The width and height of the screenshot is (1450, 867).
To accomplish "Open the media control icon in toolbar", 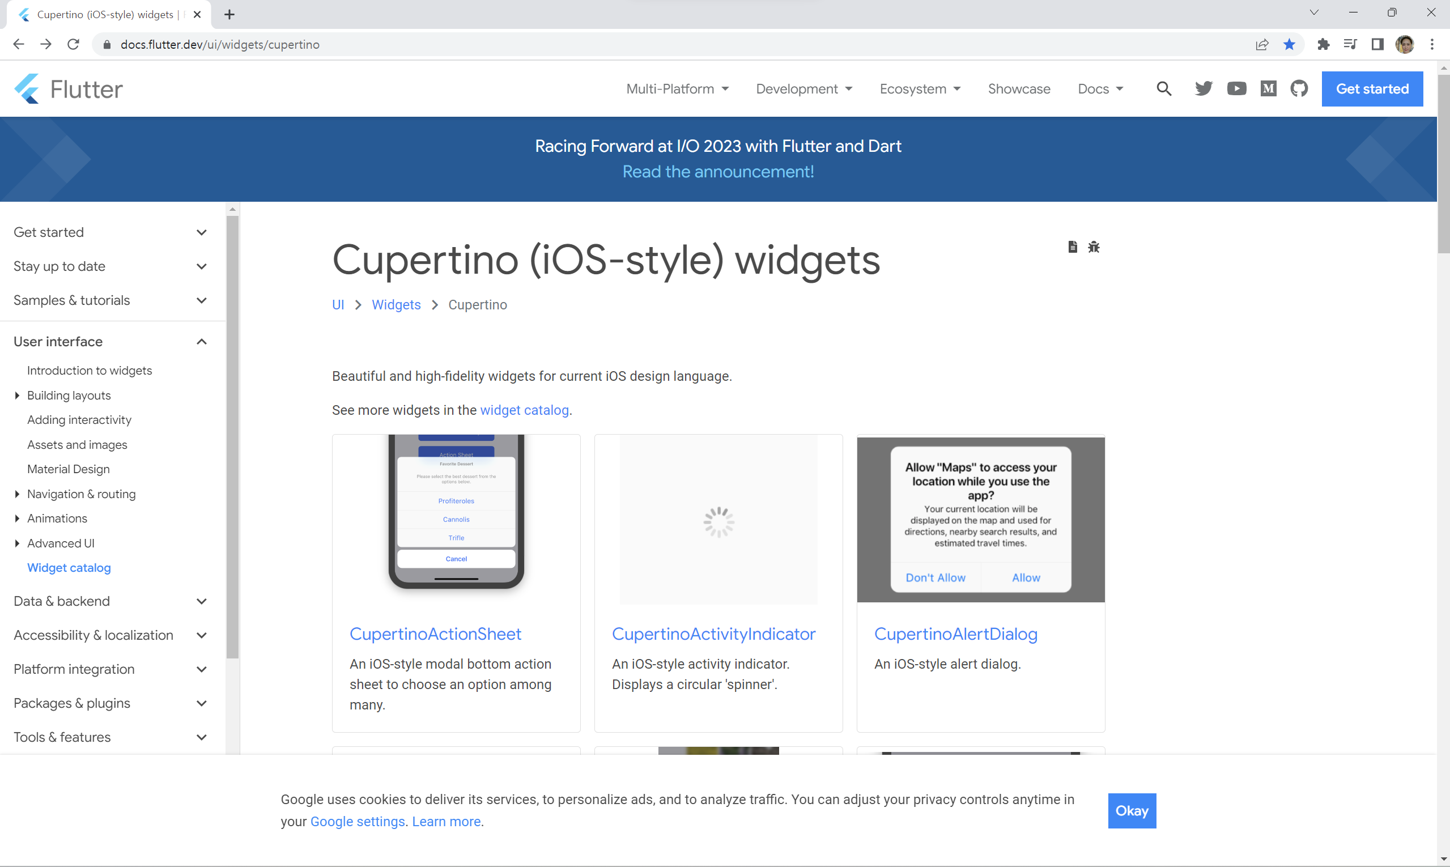I will pyautogui.click(x=1350, y=44).
